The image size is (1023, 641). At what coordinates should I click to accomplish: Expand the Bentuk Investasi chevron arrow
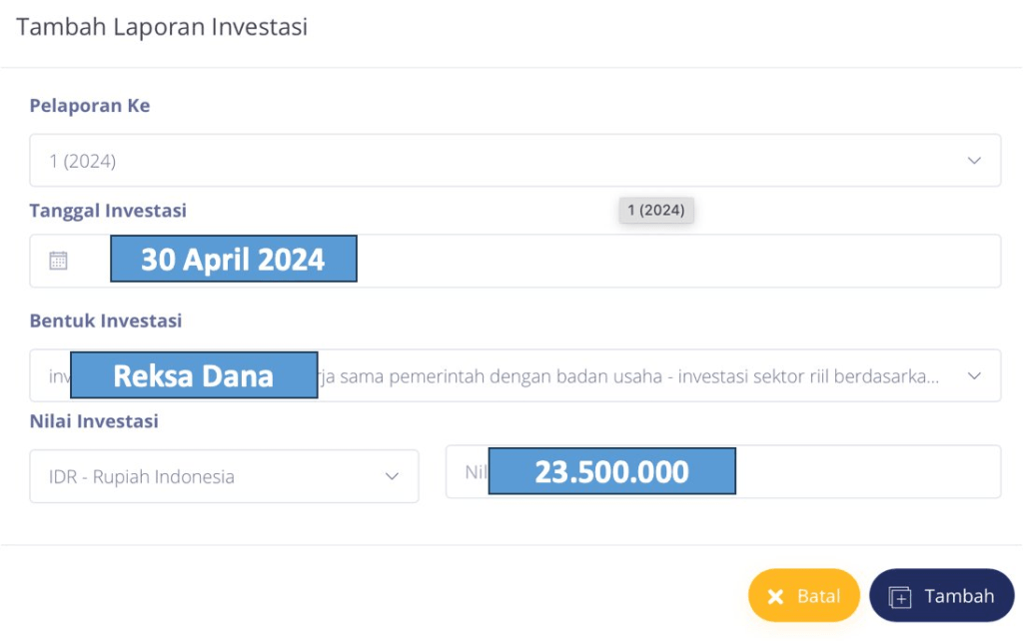tap(974, 376)
